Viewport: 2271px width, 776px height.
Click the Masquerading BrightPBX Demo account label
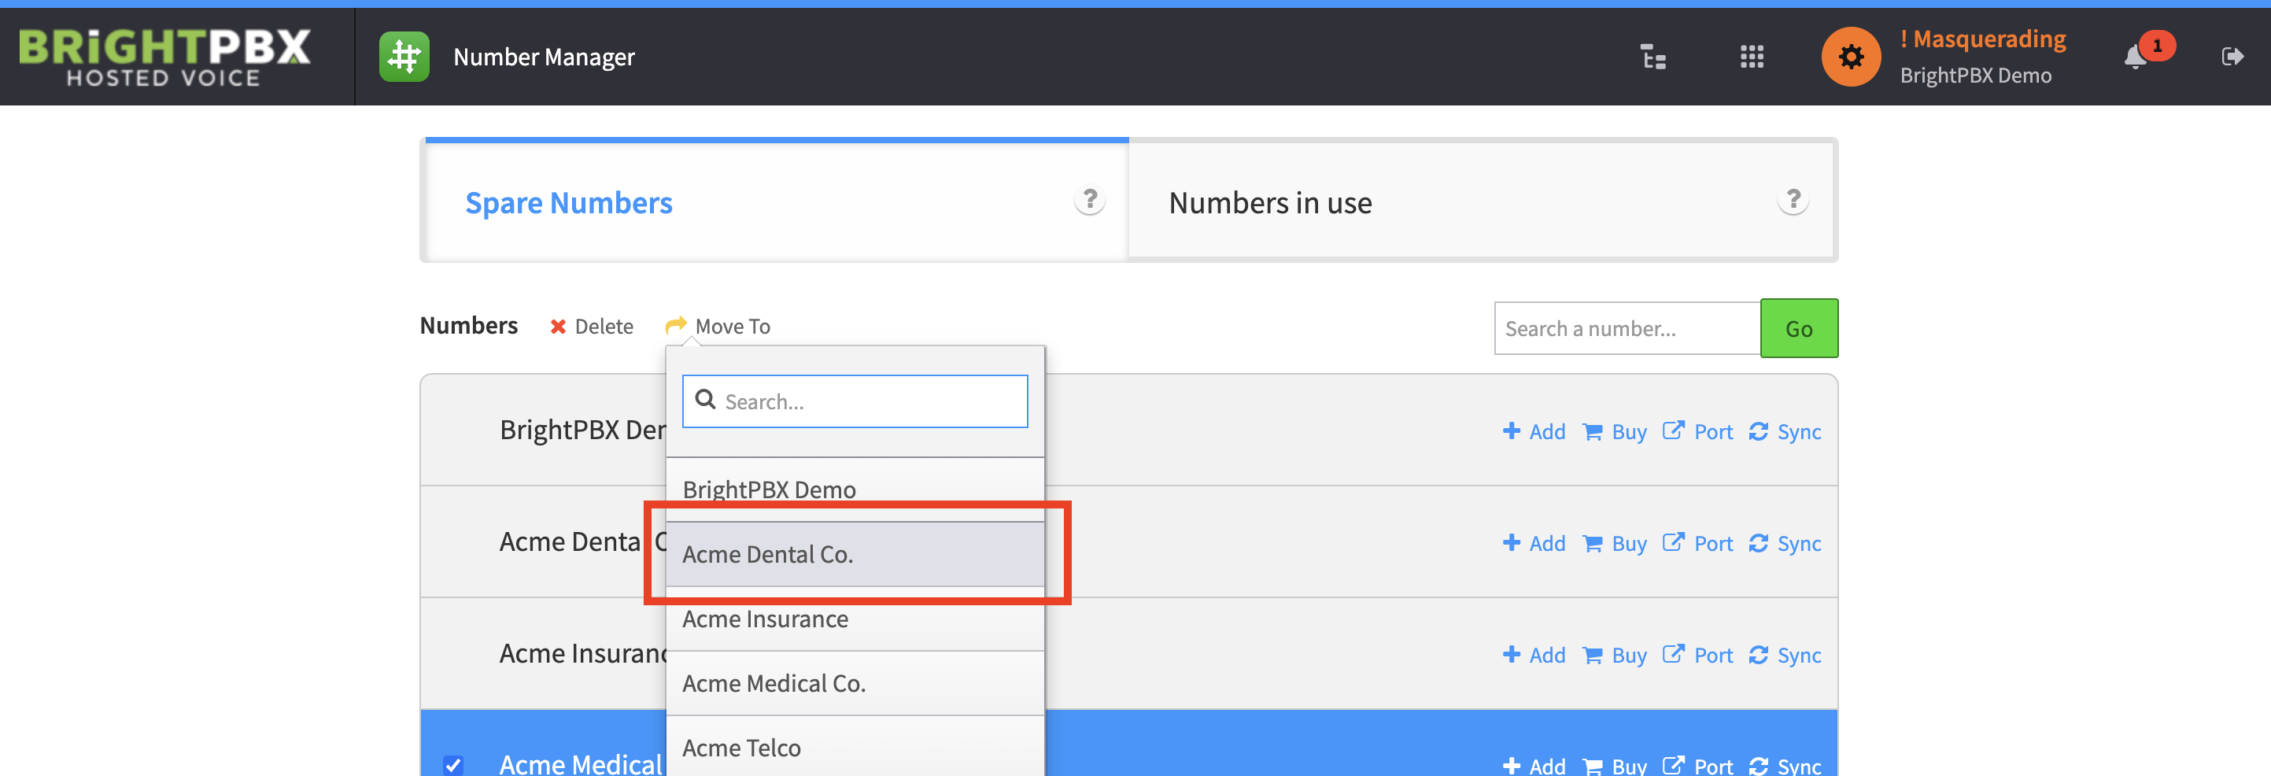point(1983,57)
